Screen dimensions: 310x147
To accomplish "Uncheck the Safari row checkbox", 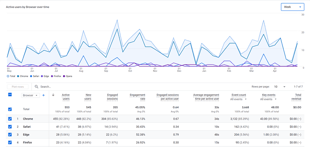I will click(x=10, y=127).
